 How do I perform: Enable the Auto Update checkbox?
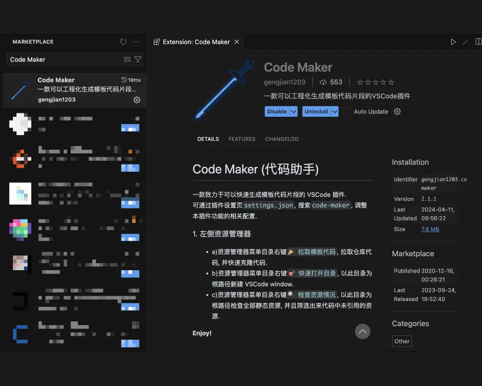(348, 111)
